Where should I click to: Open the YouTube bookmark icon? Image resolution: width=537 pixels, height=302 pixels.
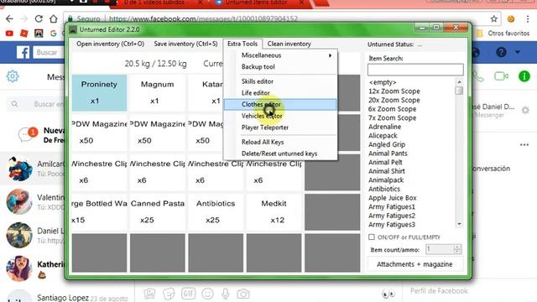[x=9, y=34]
